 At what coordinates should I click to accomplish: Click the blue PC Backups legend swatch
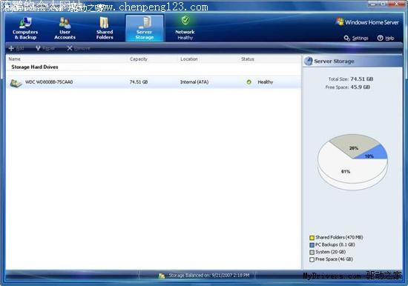pos(312,245)
